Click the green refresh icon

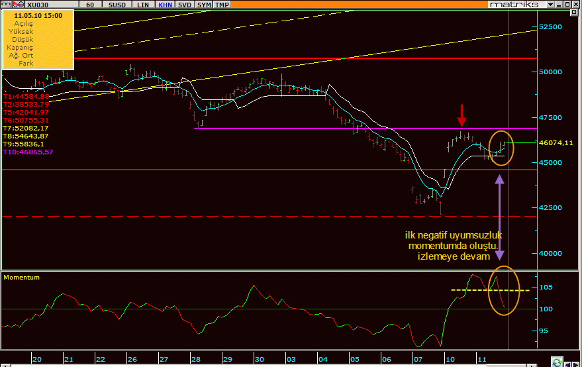point(557,362)
